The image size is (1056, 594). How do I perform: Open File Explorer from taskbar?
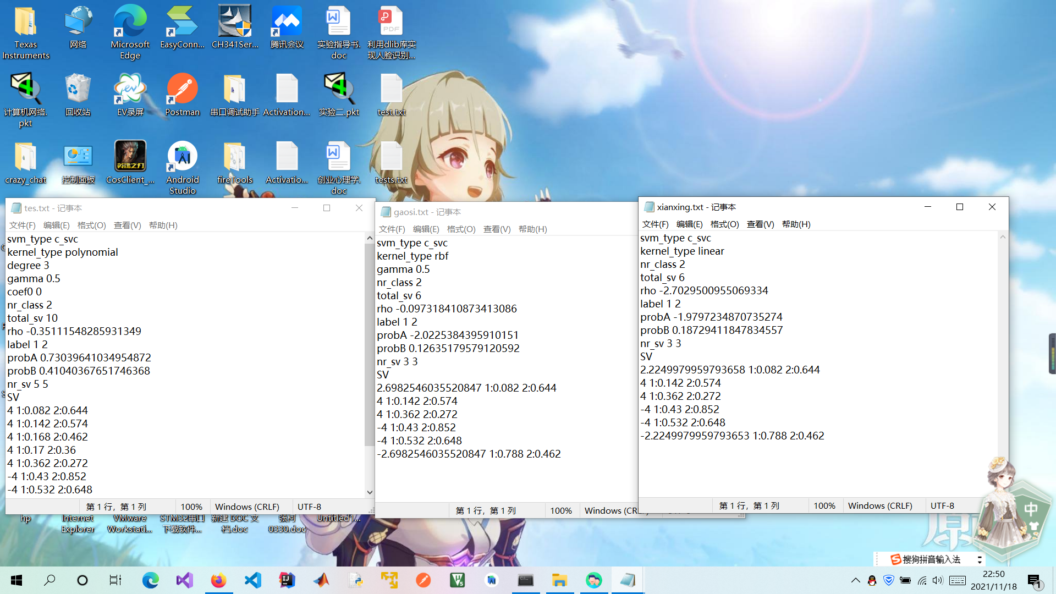tap(559, 580)
